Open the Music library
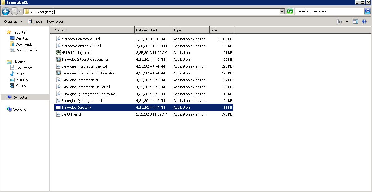 click(x=20, y=74)
